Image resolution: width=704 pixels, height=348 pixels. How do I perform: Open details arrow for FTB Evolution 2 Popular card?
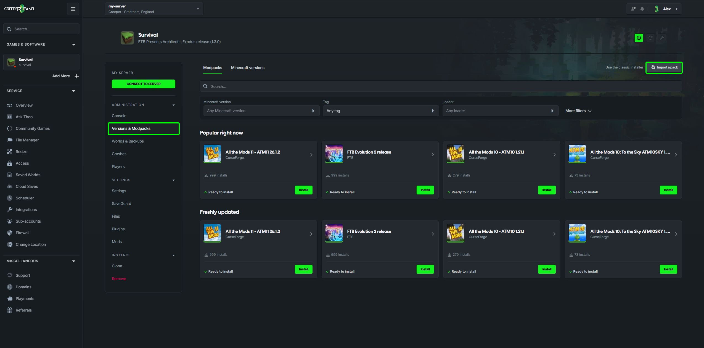click(433, 155)
